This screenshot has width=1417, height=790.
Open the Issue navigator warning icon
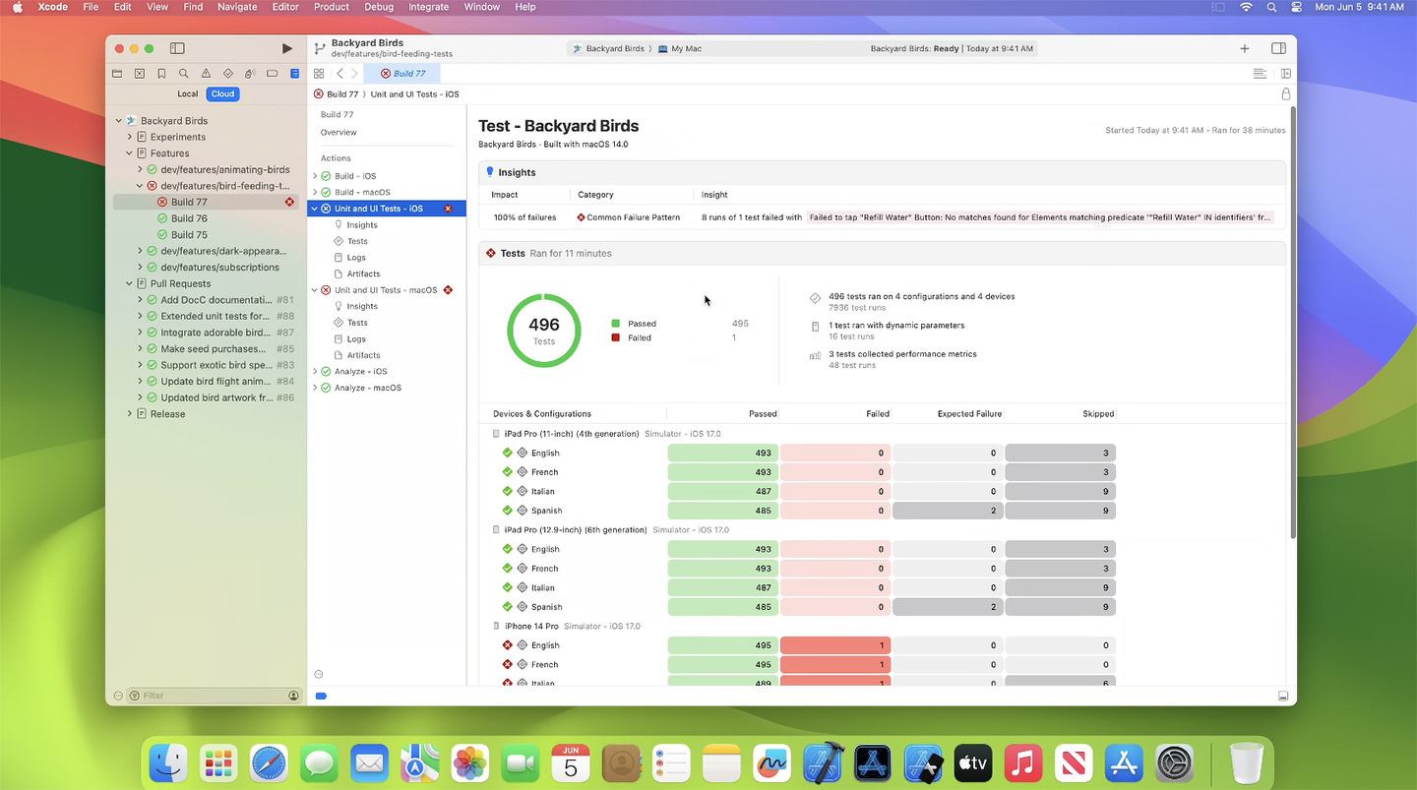(x=206, y=74)
